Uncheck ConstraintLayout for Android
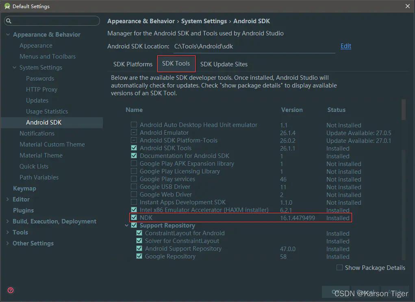415x302 pixels. (x=139, y=233)
